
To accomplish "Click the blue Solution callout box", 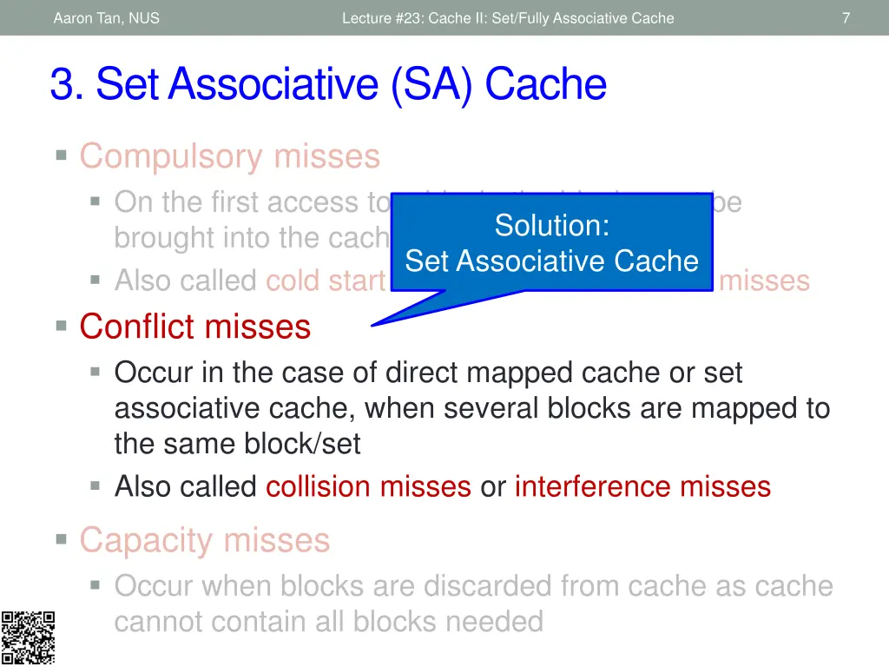I will tap(551, 242).
